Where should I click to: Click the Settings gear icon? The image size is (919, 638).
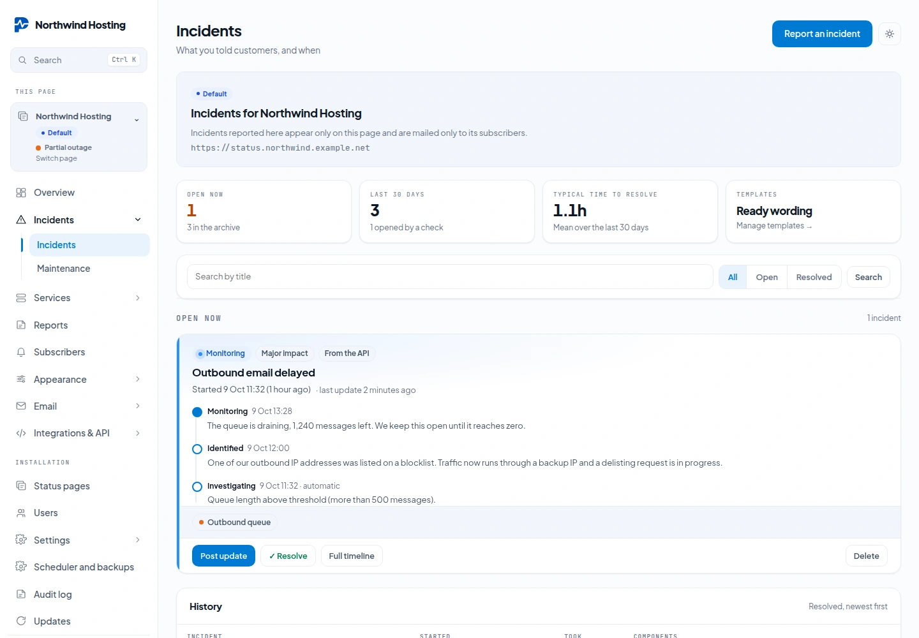21,540
